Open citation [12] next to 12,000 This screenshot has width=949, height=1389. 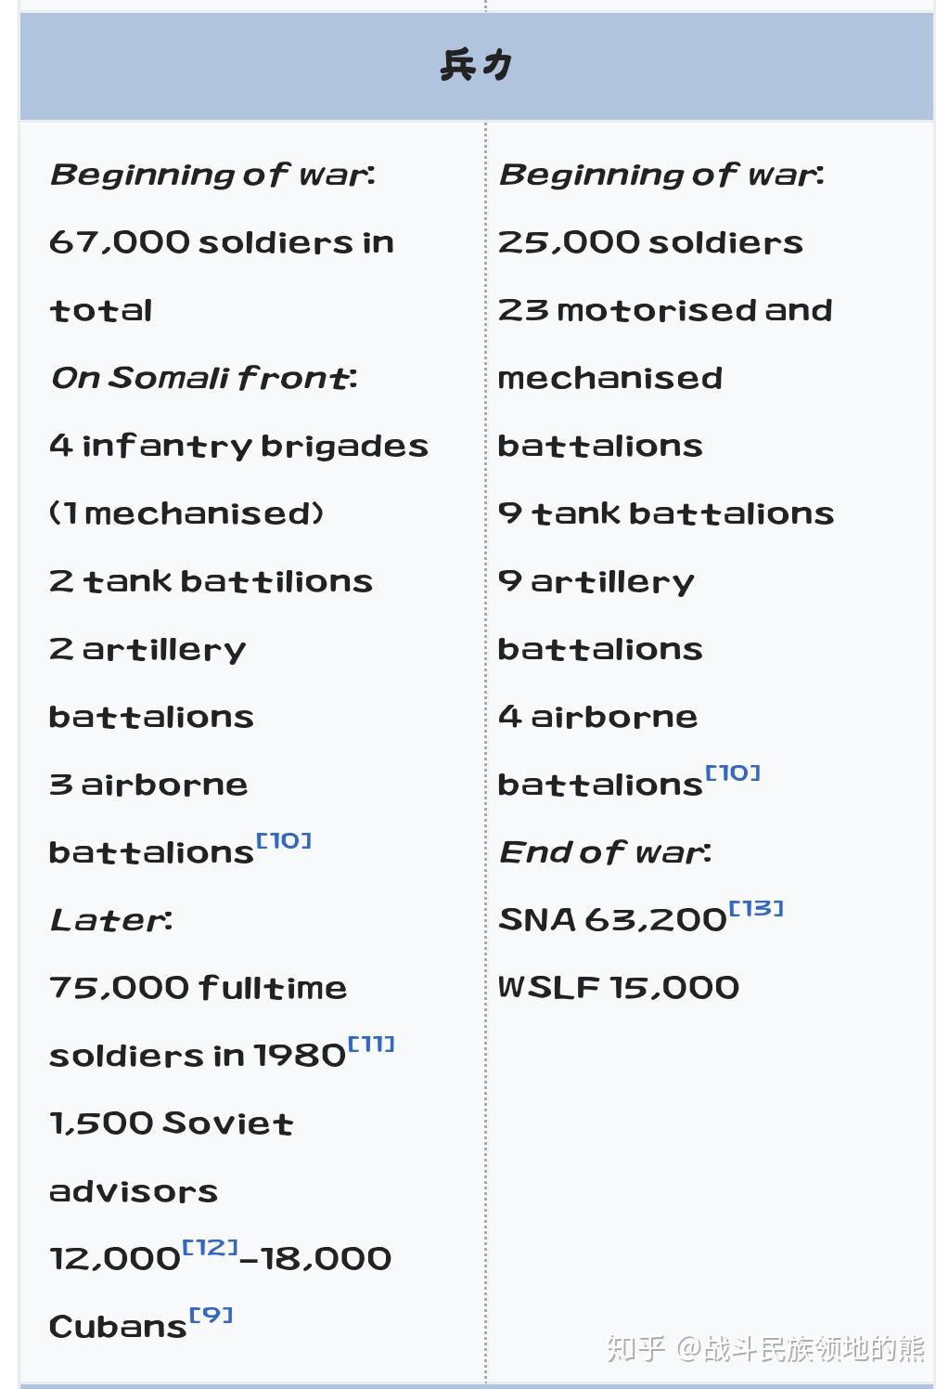(x=211, y=1248)
